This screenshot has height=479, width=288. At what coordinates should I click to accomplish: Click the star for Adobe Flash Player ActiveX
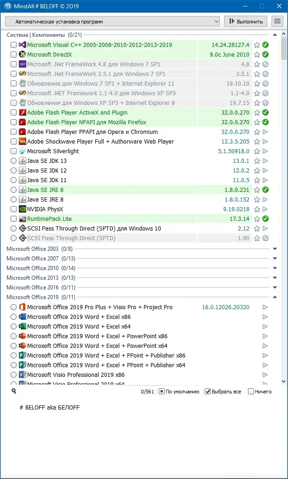(x=257, y=112)
